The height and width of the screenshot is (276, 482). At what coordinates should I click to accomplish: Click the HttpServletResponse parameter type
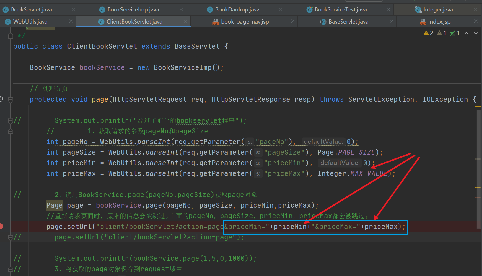251,99
